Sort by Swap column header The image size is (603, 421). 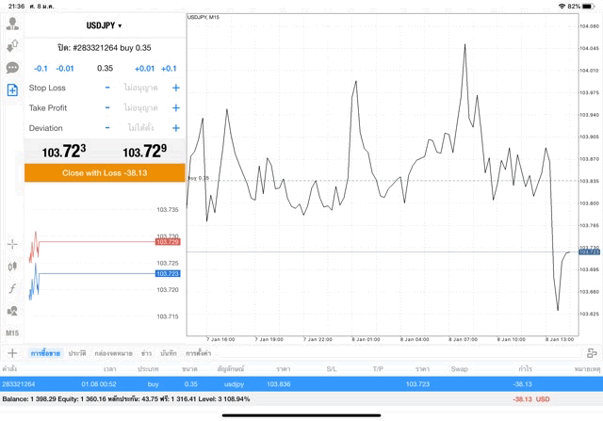pos(459,368)
